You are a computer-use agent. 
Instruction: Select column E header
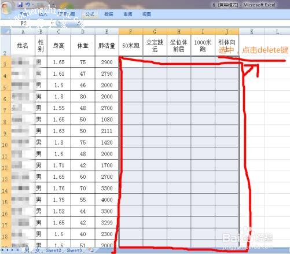107,31
